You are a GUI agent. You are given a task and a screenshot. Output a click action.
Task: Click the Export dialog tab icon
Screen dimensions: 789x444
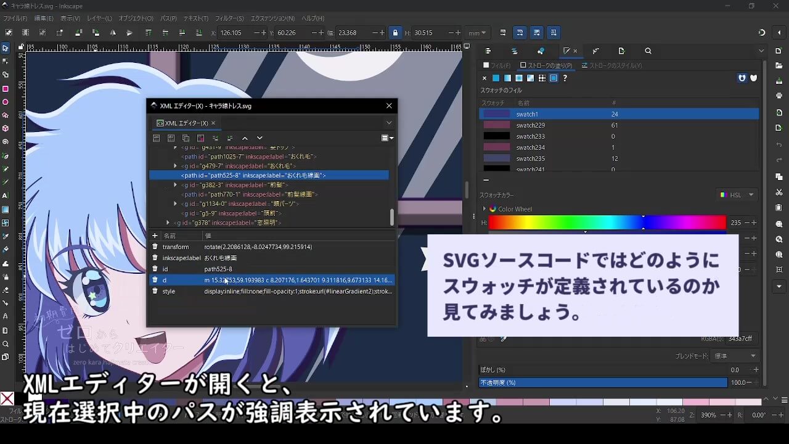pos(621,51)
